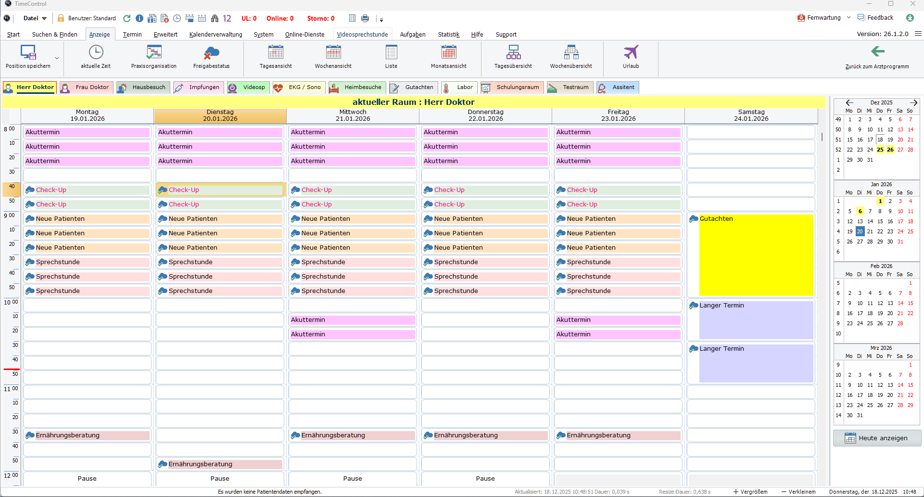This screenshot has width=924, height=497.
Task: Switch to Tagesansicht calendar view
Action: point(276,52)
